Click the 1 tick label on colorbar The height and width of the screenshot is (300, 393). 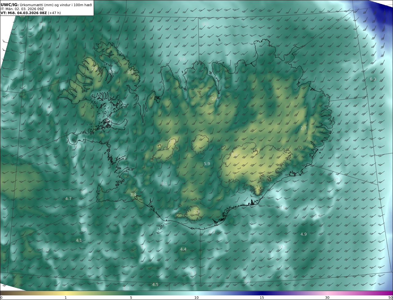[65, 298]
